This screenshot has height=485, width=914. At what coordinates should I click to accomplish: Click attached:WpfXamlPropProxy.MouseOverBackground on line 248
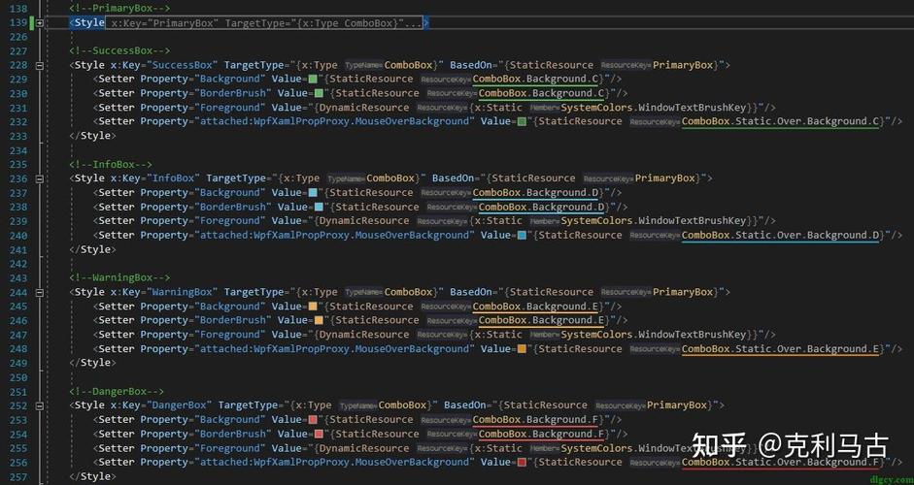tap(334, 349)
